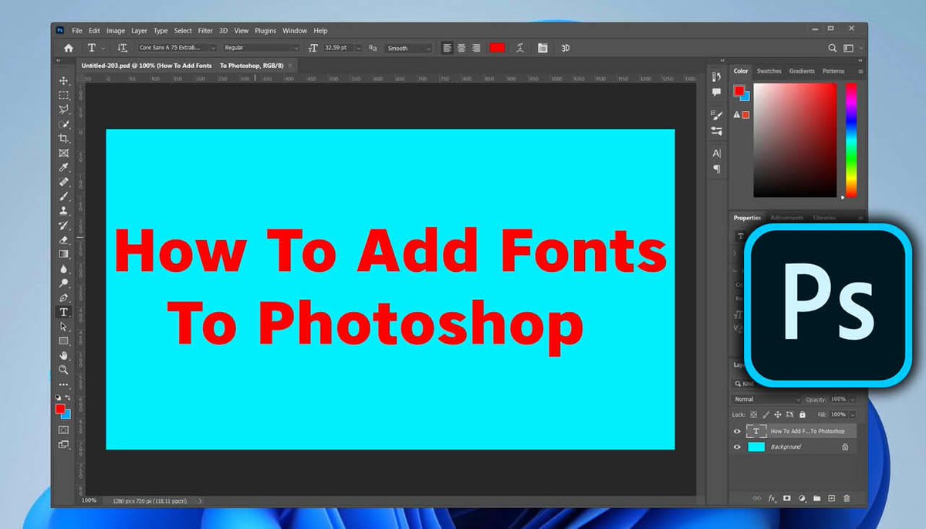
Task: Select the Move tool
Action: coord(63,80)
